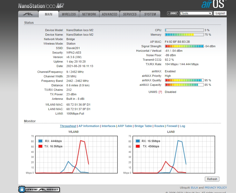The width and height of the screenshot is (236, 193).
Task: Open the Log link
Action: tap(182, 126)
